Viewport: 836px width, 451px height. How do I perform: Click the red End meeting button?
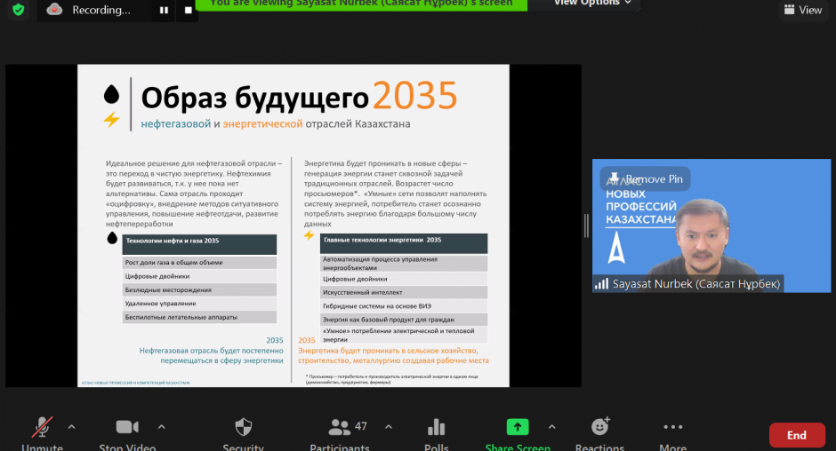click(796, 435)
